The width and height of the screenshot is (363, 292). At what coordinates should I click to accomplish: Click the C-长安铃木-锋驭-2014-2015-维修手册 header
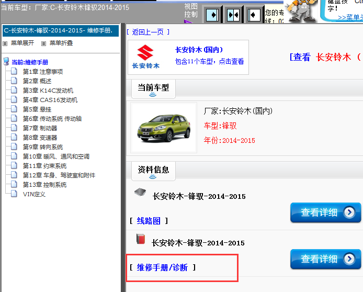pyautogui.click(x=61, y=31)
